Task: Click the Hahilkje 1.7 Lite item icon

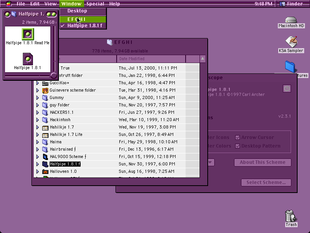Action: click(45, 135)
